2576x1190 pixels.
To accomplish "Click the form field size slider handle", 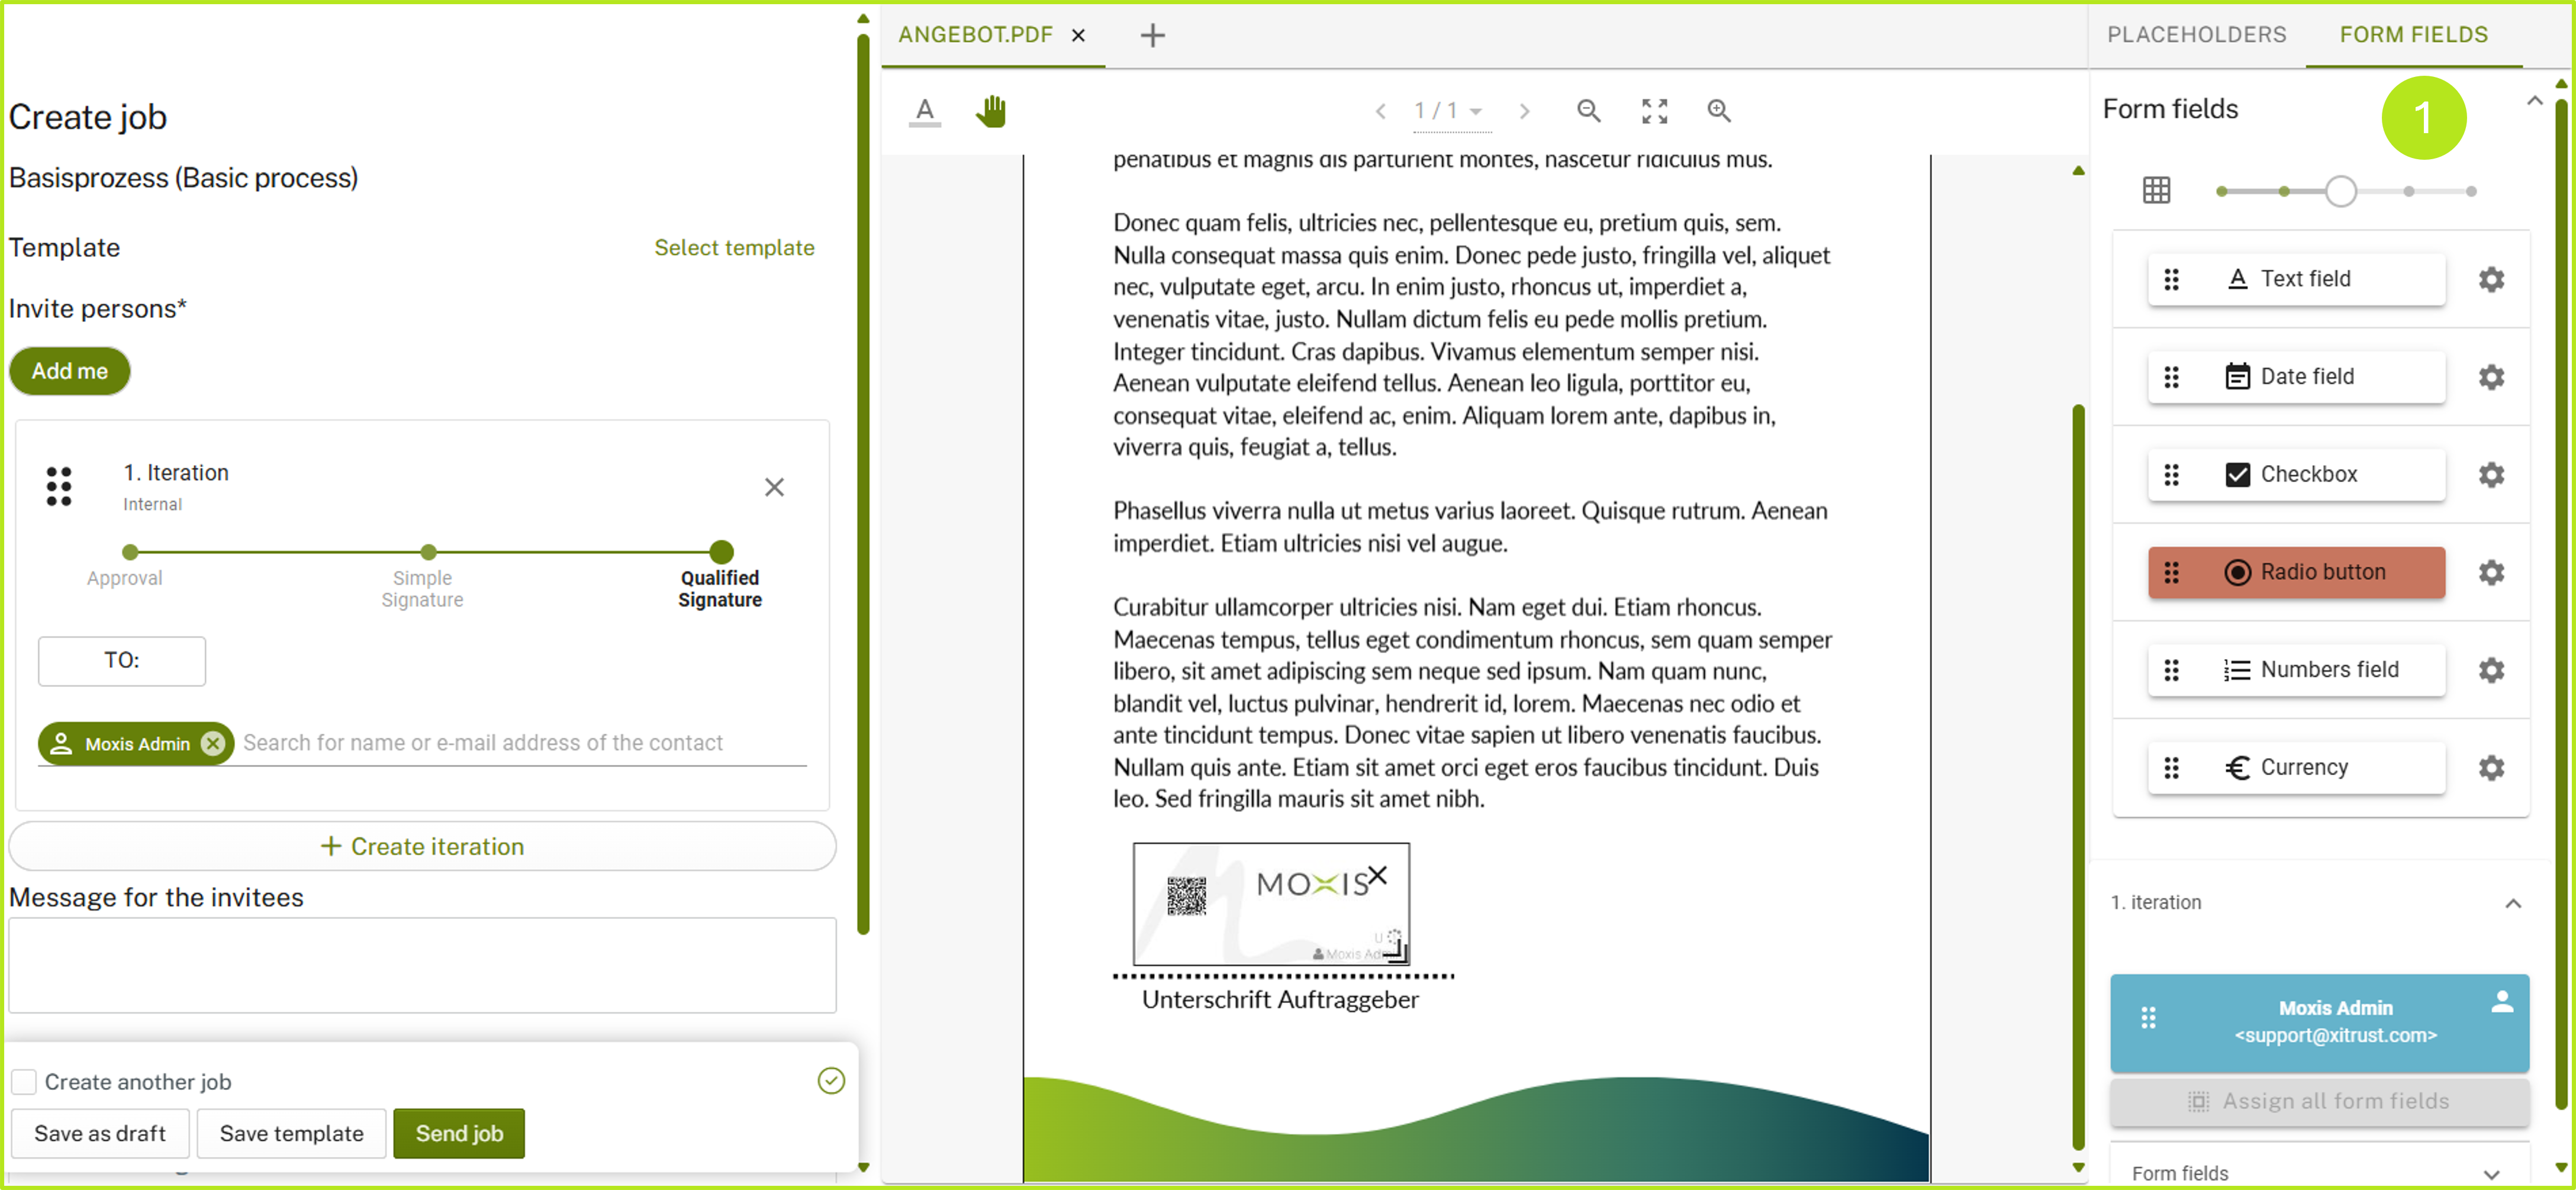I will tap(2340, 191).
